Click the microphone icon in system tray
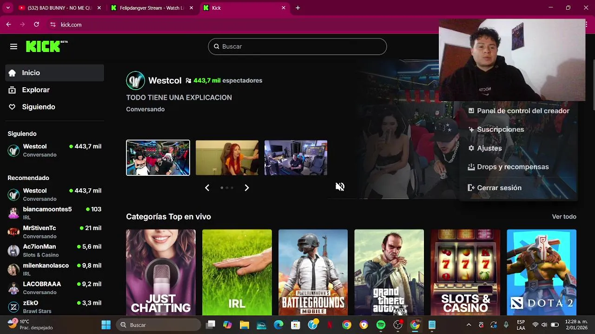This screenshot has height=334, width=595. click(506, 325)
